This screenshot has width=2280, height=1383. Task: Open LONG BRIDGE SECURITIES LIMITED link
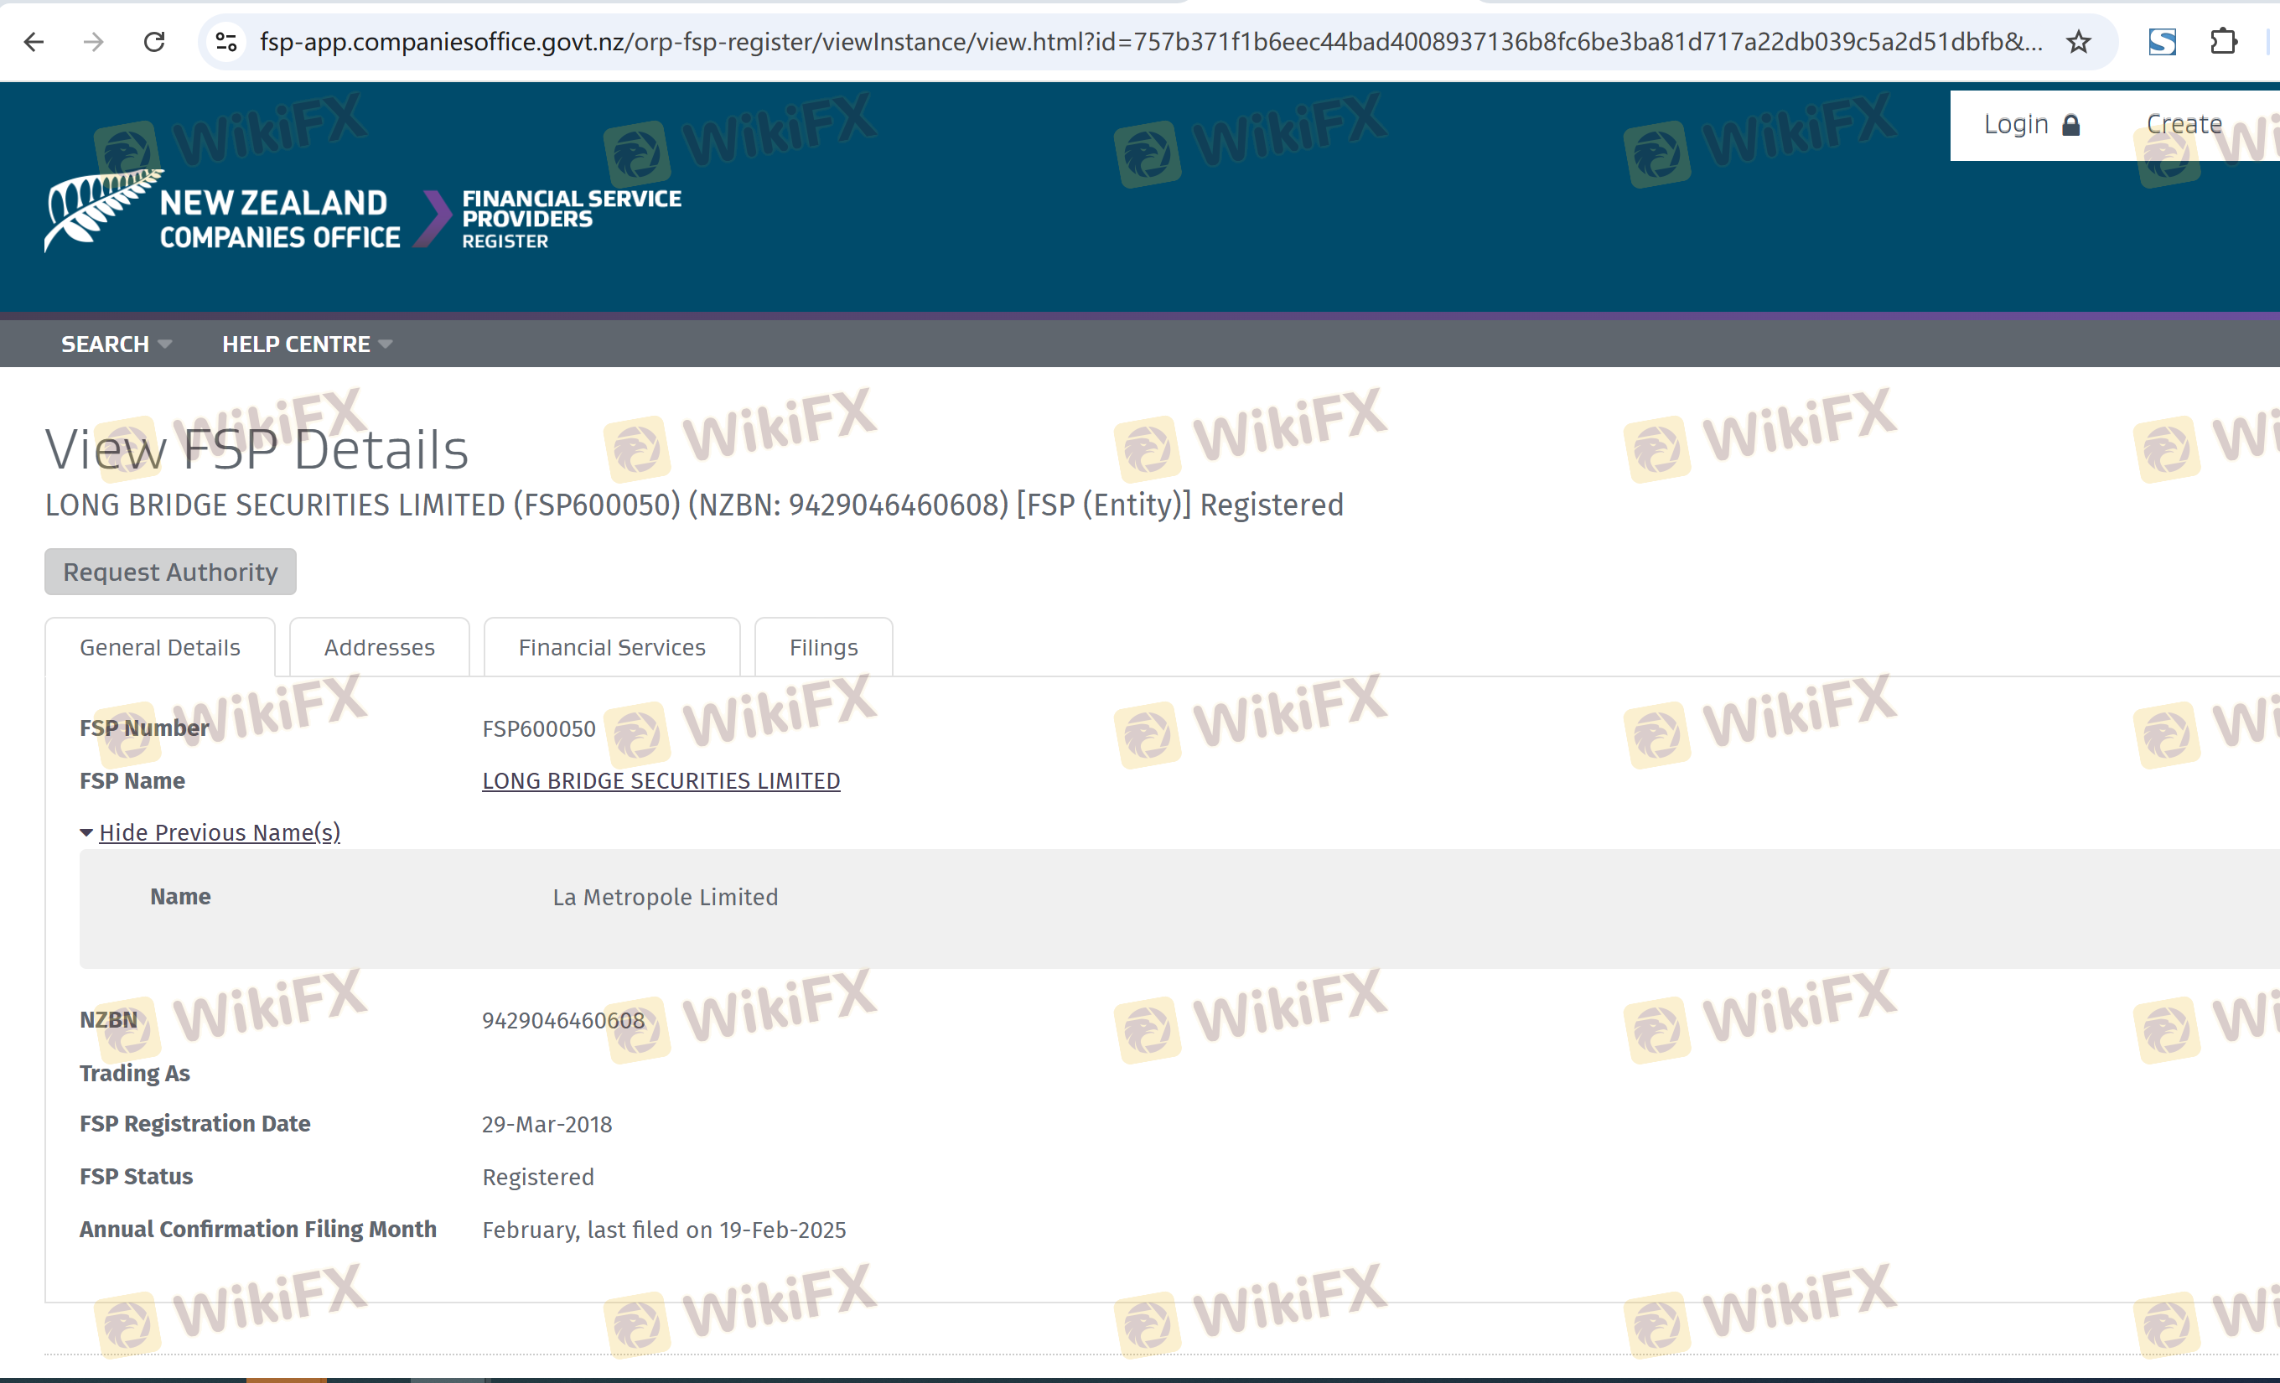coord(661,781)
